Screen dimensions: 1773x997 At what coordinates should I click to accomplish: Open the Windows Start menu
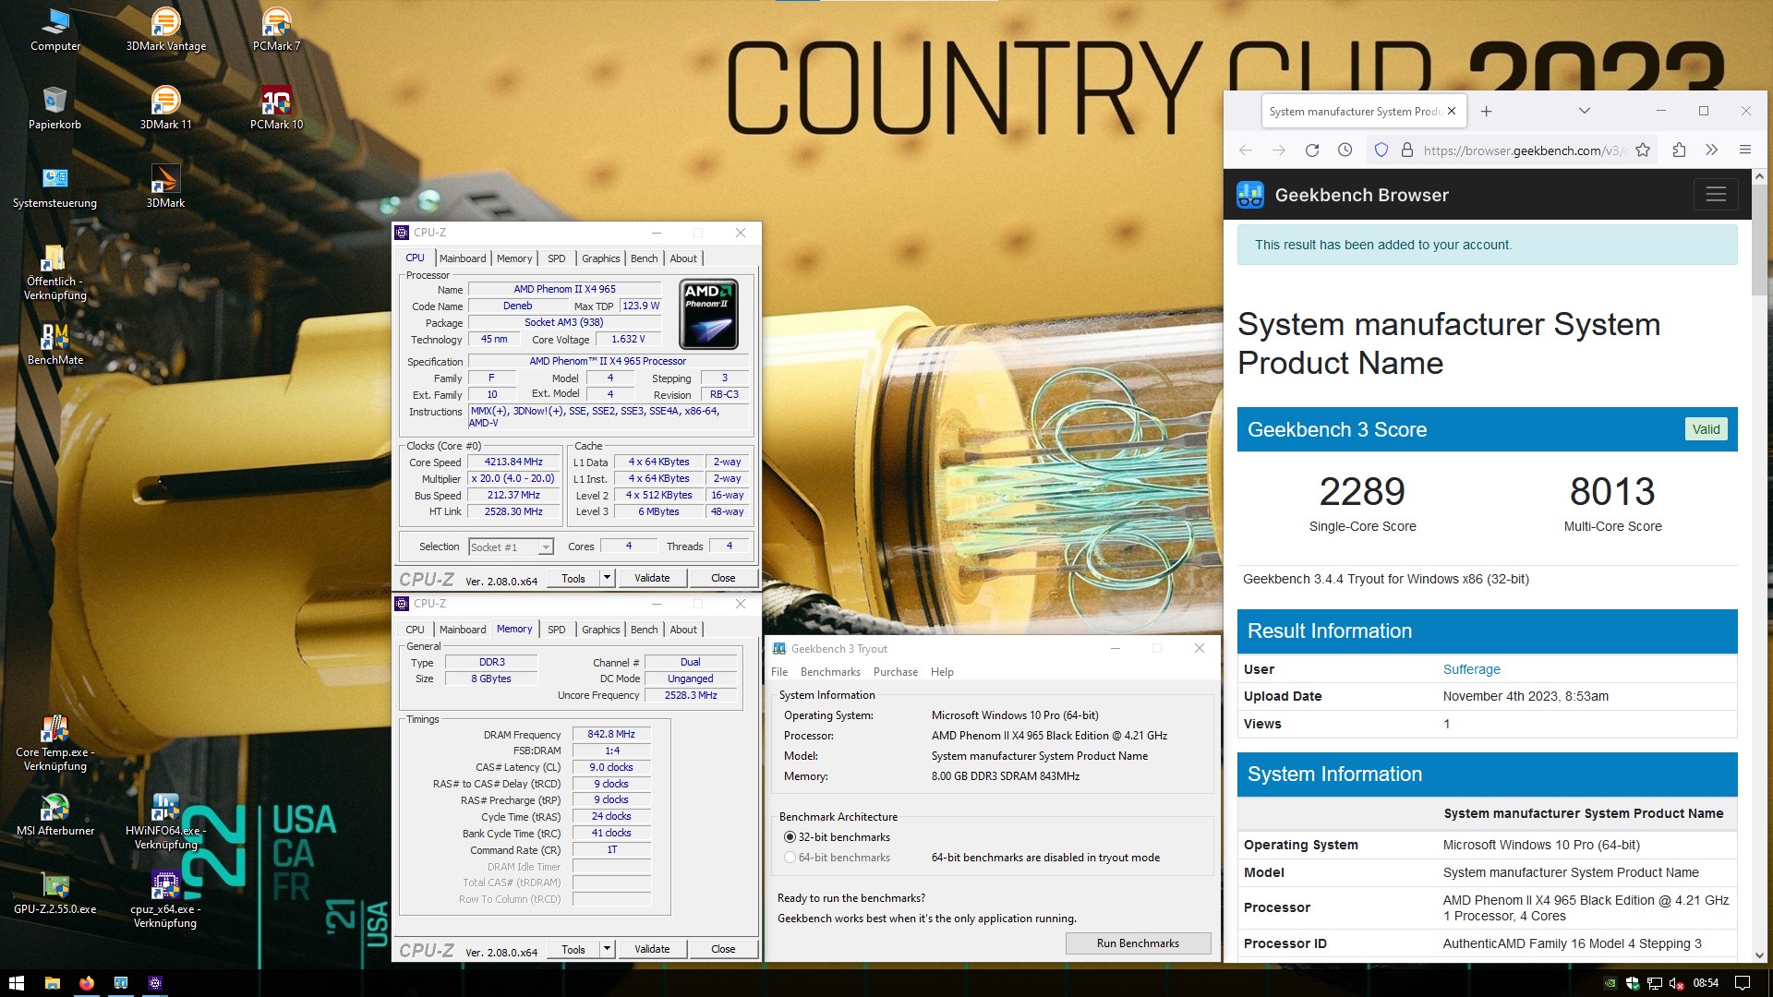(17, 983)
